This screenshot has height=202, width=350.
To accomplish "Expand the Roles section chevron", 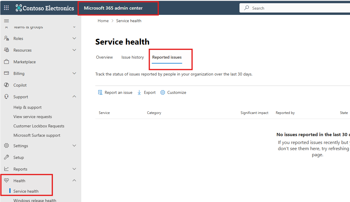I will click(74, 38).
